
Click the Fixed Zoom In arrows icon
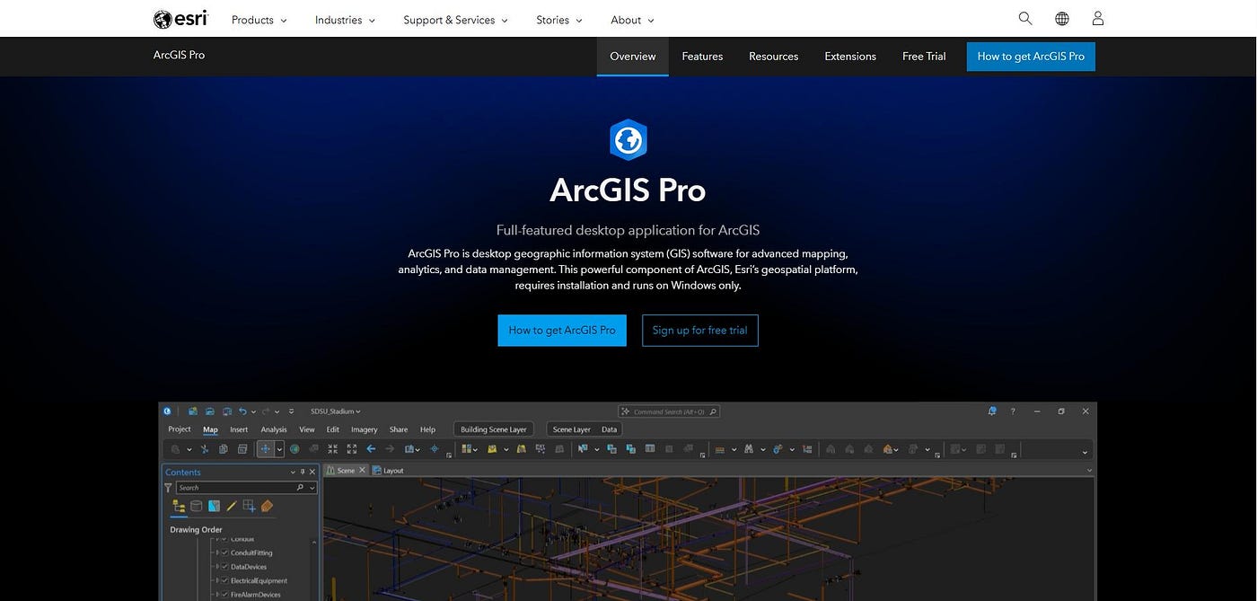[332, 449]
